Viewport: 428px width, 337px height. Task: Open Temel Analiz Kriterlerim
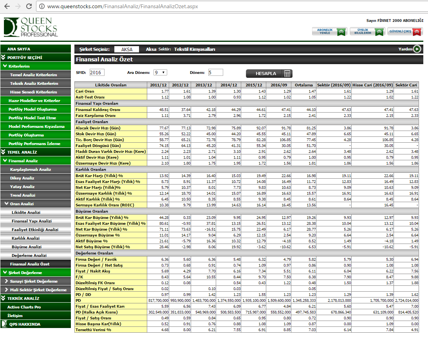pyautogui.click(x=36, y=75)
